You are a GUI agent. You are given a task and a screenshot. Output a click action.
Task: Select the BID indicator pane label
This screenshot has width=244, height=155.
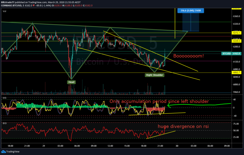(x=4, y=122)
